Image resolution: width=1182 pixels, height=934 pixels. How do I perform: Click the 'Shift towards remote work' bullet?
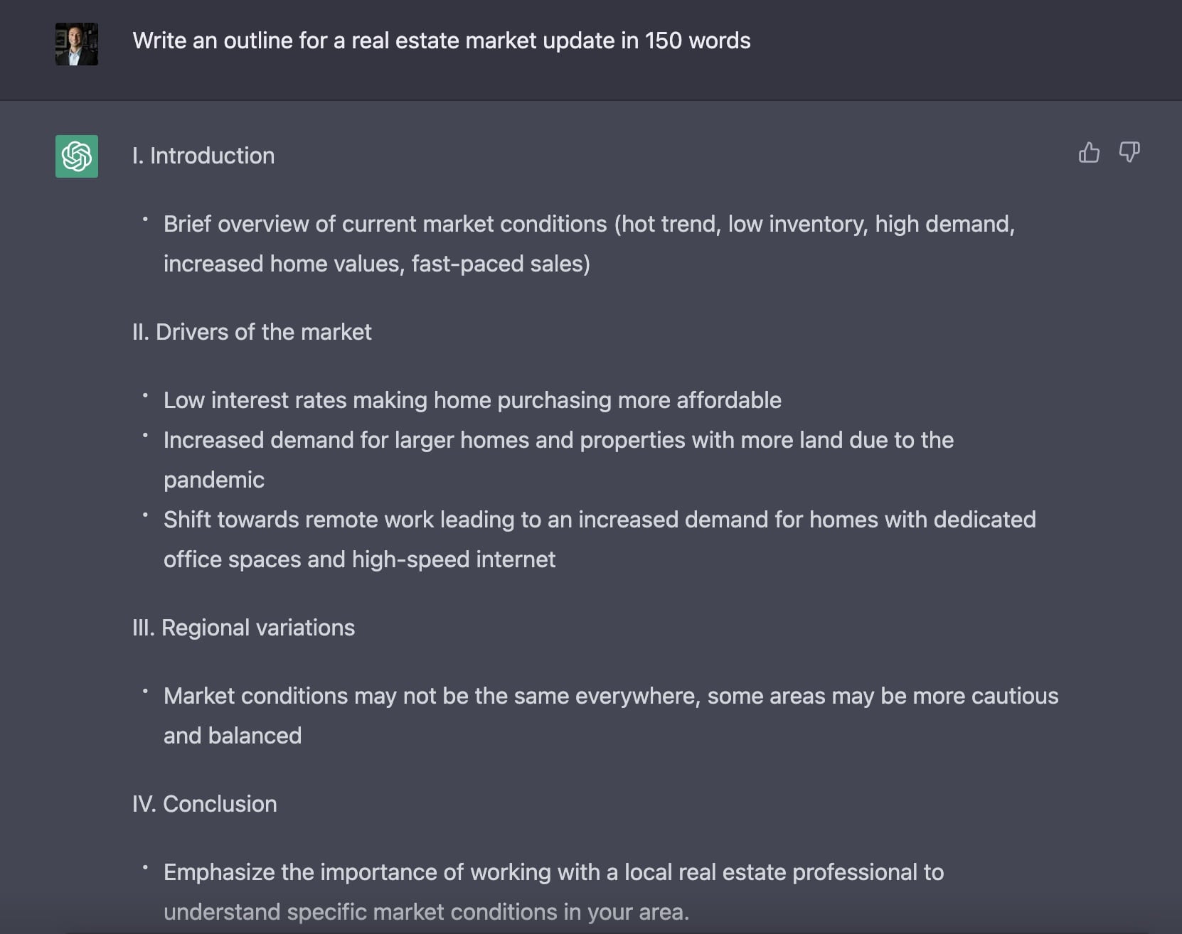coord(600,540)
